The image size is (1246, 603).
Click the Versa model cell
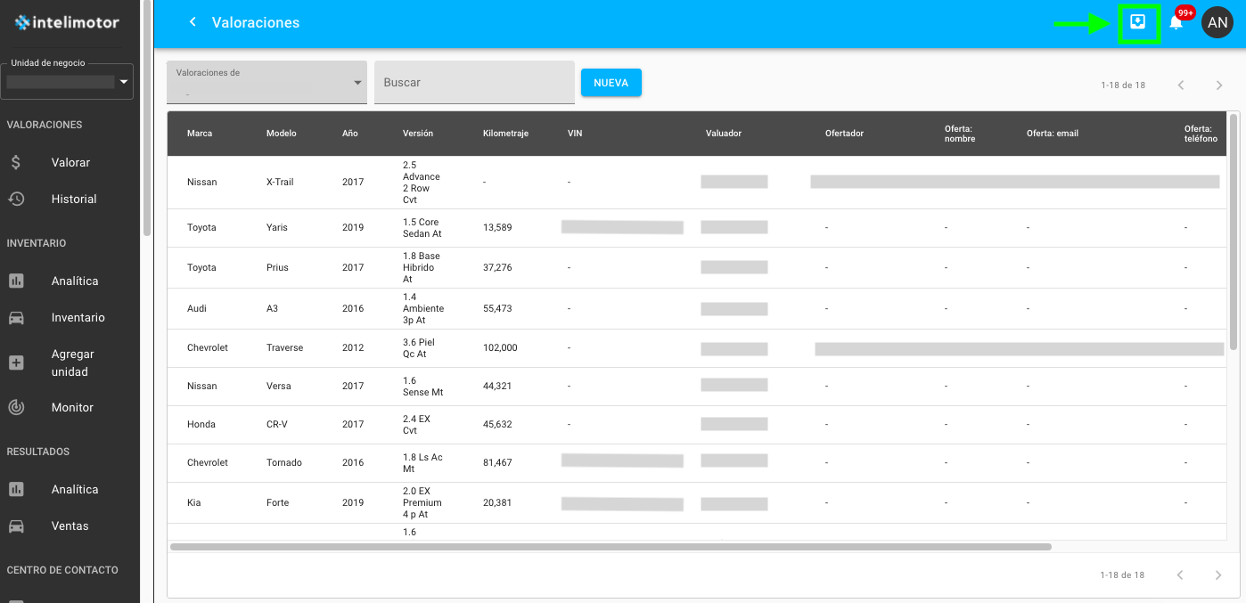coord(278,386)
